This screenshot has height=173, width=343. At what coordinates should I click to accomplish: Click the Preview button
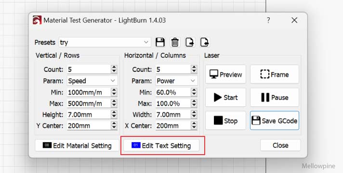(225, 74)
